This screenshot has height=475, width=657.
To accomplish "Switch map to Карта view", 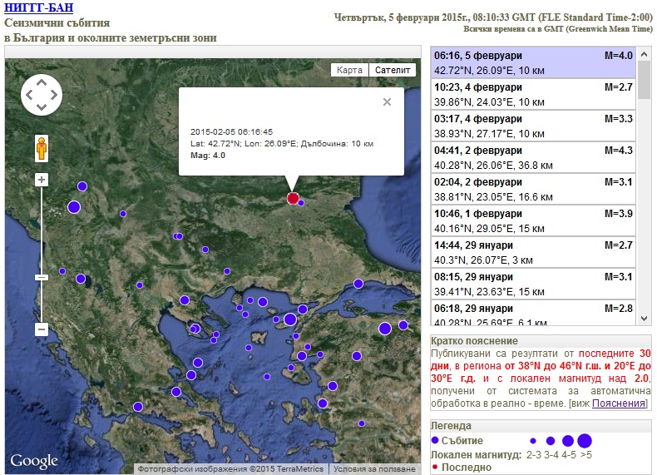I will click(x=349, y=70).
